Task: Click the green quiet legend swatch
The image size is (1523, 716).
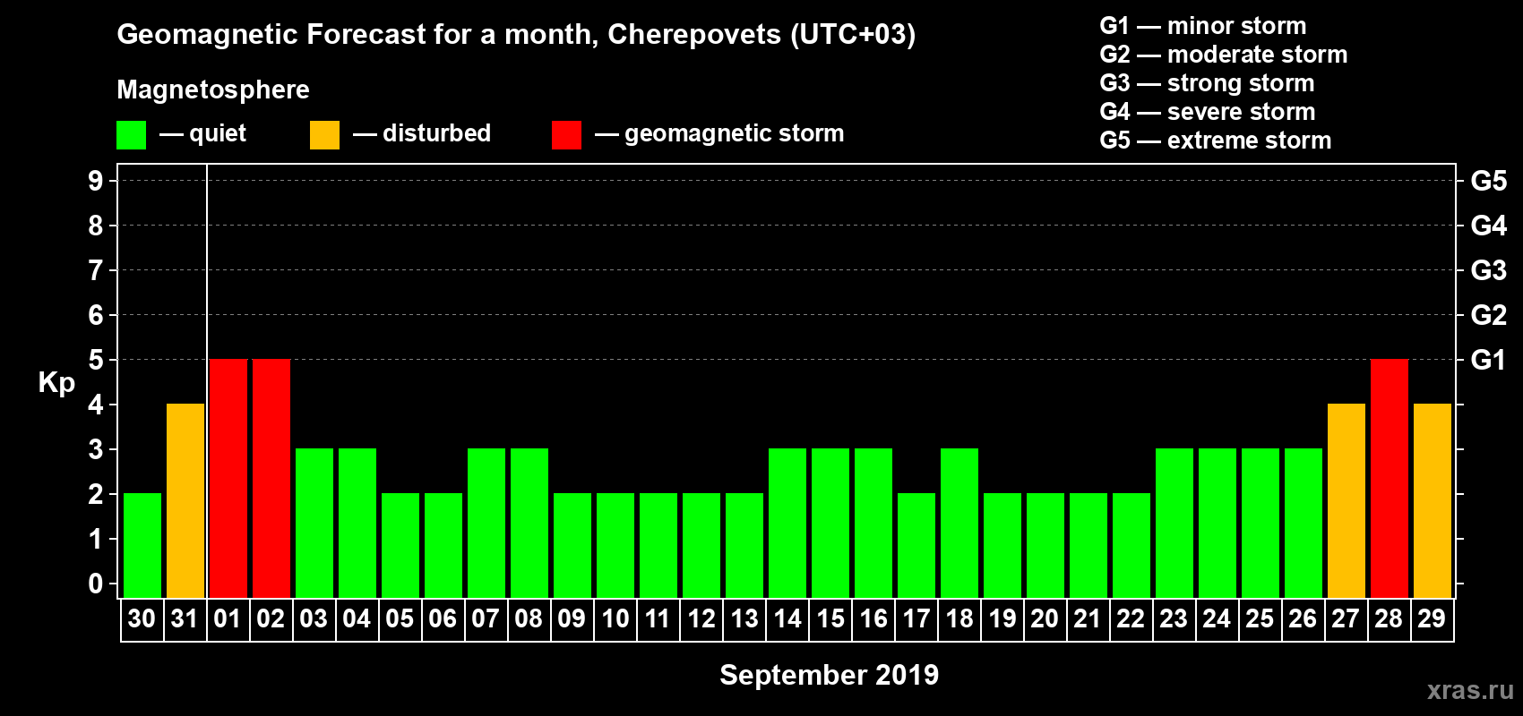Action: pos(131,135)
